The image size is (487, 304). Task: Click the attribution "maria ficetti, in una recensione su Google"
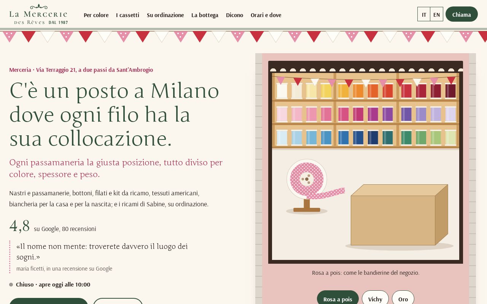[x=64, y=269]
